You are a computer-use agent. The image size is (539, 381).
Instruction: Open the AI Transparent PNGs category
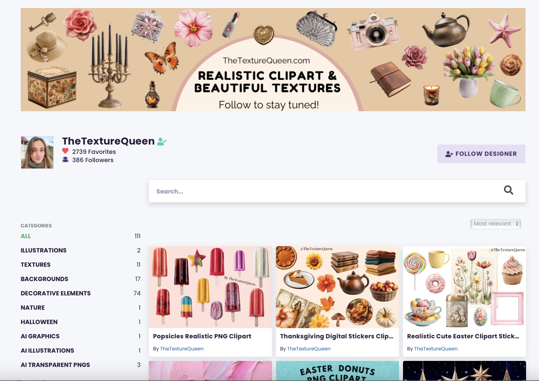click(x=55, y=365)
